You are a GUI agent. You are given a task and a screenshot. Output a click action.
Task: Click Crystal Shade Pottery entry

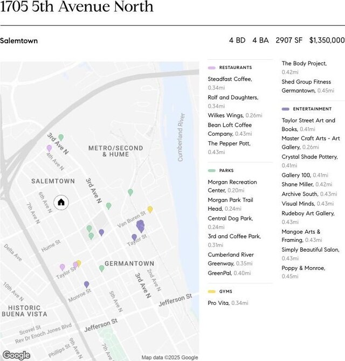[x=310, y=161]
